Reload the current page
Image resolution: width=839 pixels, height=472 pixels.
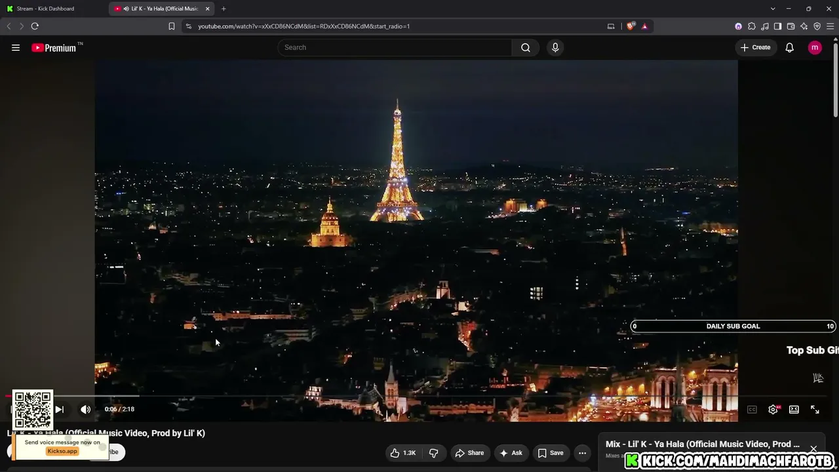(x=35, y=26)
